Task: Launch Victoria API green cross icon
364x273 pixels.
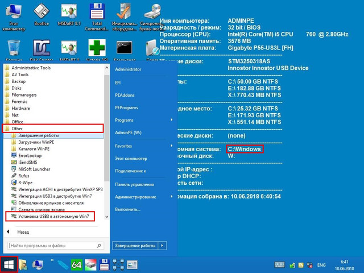Action: coord(97,50)
